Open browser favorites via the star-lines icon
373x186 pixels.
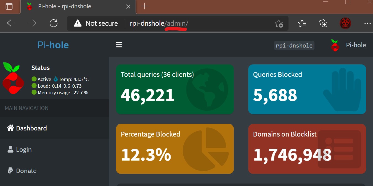302,23
